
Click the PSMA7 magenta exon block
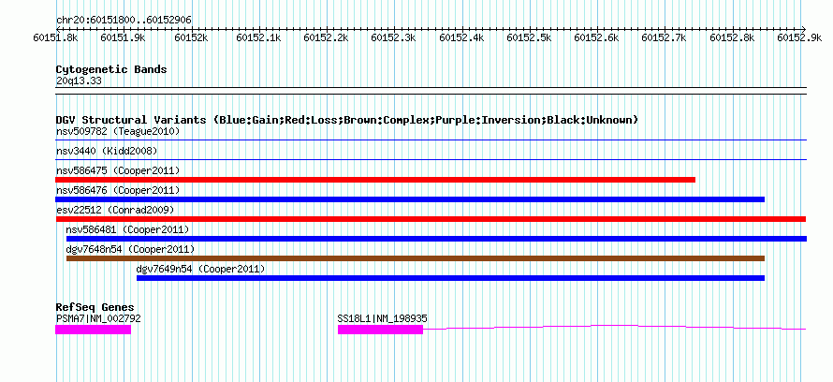(x=93, y=330)
